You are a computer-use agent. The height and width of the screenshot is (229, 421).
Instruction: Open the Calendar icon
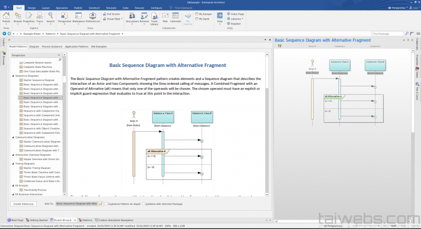175,16
